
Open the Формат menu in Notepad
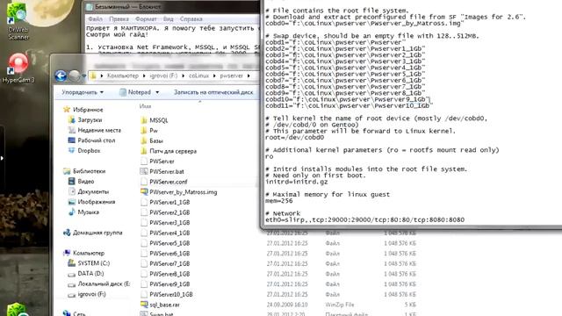pos(146,18)
